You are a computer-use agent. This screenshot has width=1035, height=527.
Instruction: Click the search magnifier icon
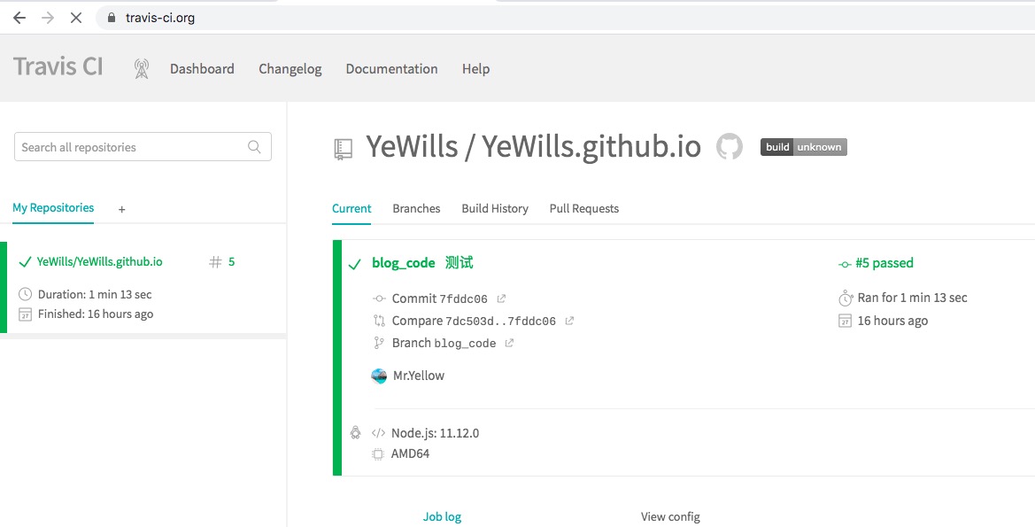pos(254,147)
